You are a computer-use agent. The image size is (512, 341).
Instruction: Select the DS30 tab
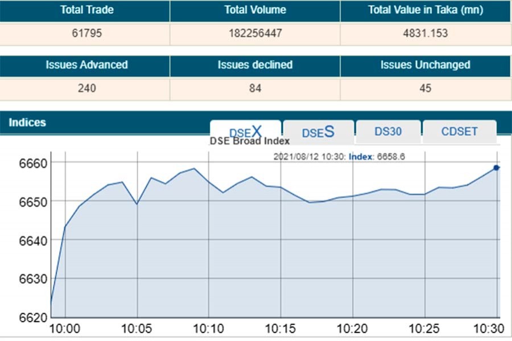coord(388,131)
